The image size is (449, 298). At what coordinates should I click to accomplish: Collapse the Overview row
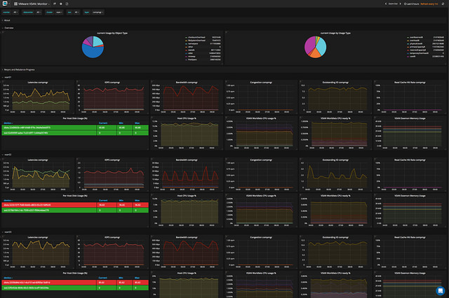(8, 29)
